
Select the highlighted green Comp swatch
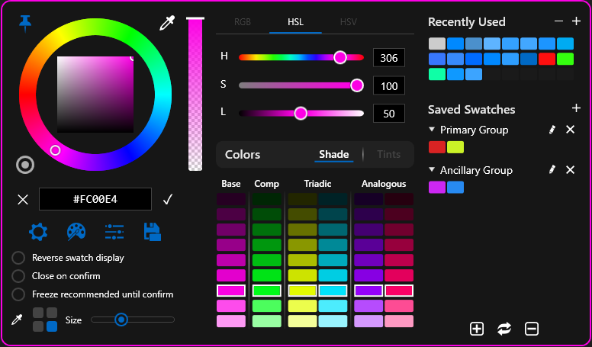pyautogui.click(x=266, y=291)
